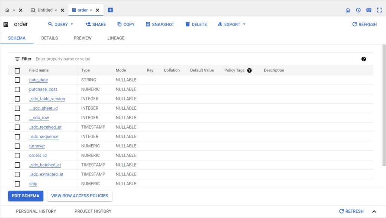386x218 pixels.
Task: Click VIEW ROW ACCESS POLICIES button
Action: tap(80, 196)
